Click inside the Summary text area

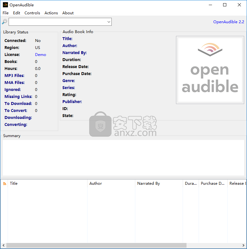pos(123,158)
